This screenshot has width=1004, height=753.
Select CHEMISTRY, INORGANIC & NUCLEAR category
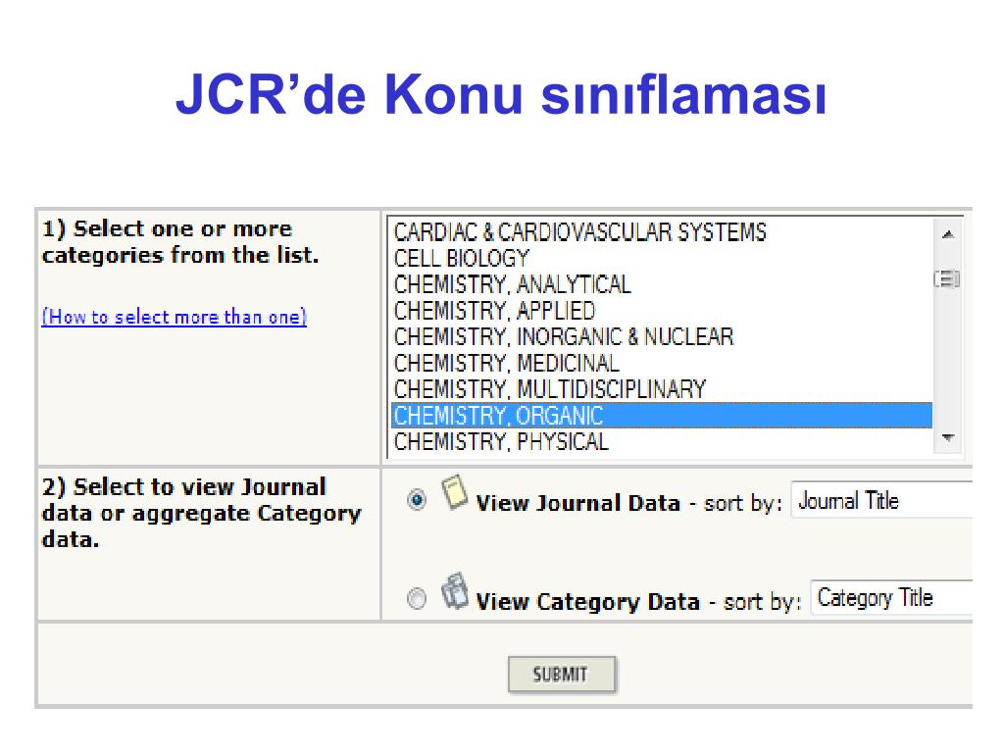(x=662, y=337)
